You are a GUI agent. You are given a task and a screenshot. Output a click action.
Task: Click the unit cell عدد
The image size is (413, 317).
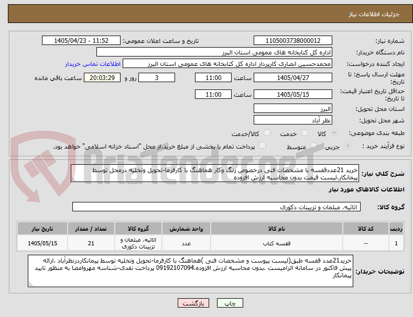[x=186, y=243]
